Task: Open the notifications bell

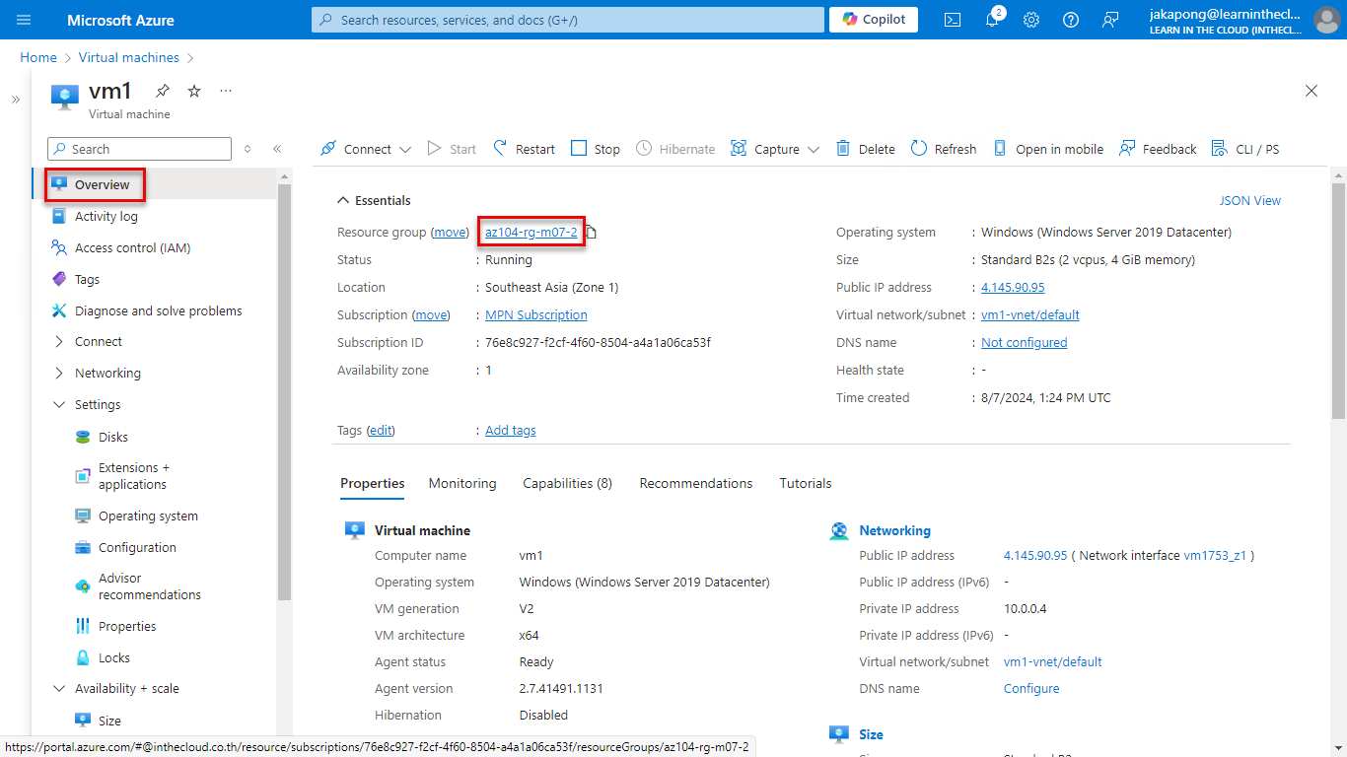Action: click(x=992, y=20)
